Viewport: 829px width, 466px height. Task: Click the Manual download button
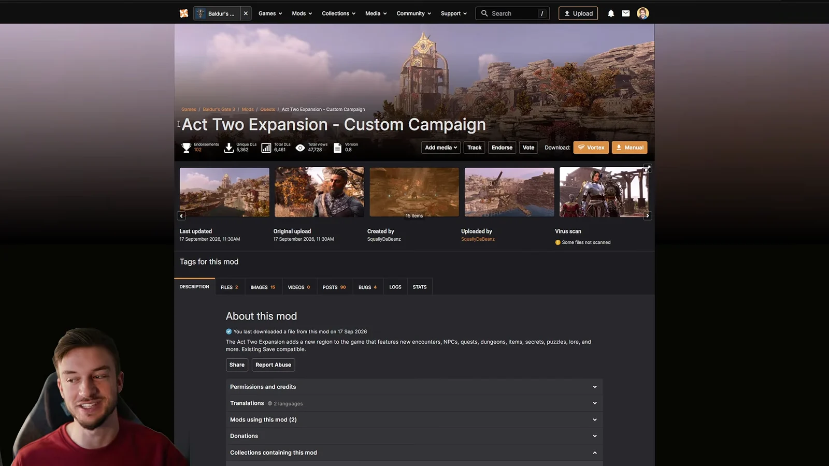click(630, 148)
